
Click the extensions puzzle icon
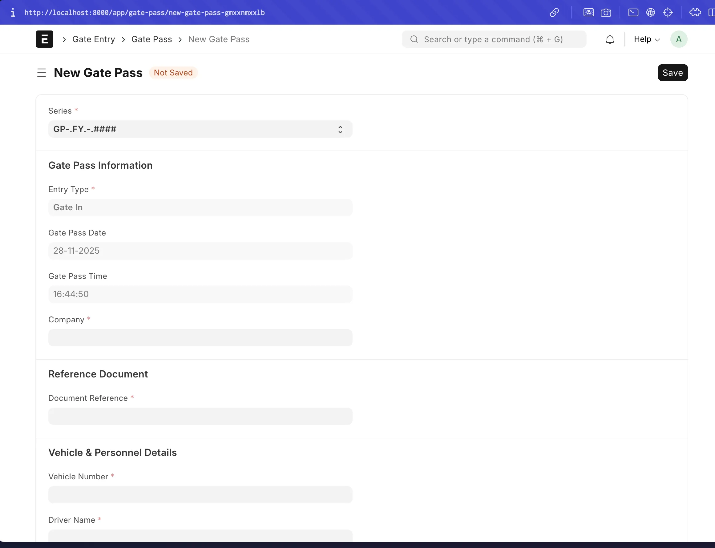point(695,12)
